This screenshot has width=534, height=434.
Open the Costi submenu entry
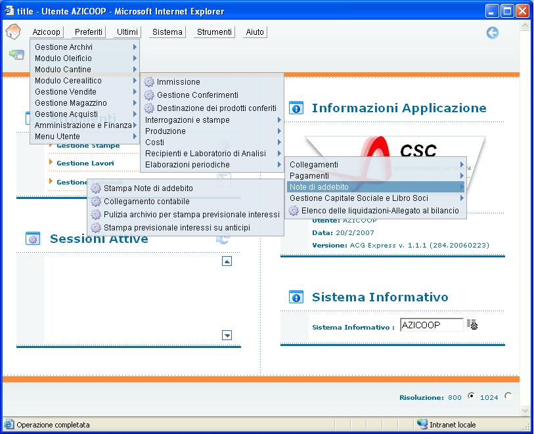[x=212, y=142]
